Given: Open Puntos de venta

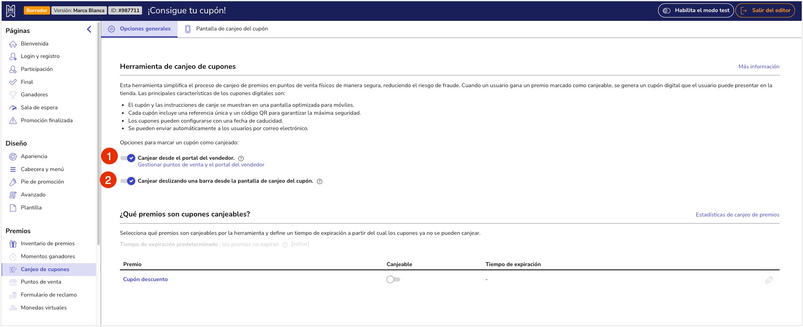Looking at the screenshot, I should pos(41,282).
